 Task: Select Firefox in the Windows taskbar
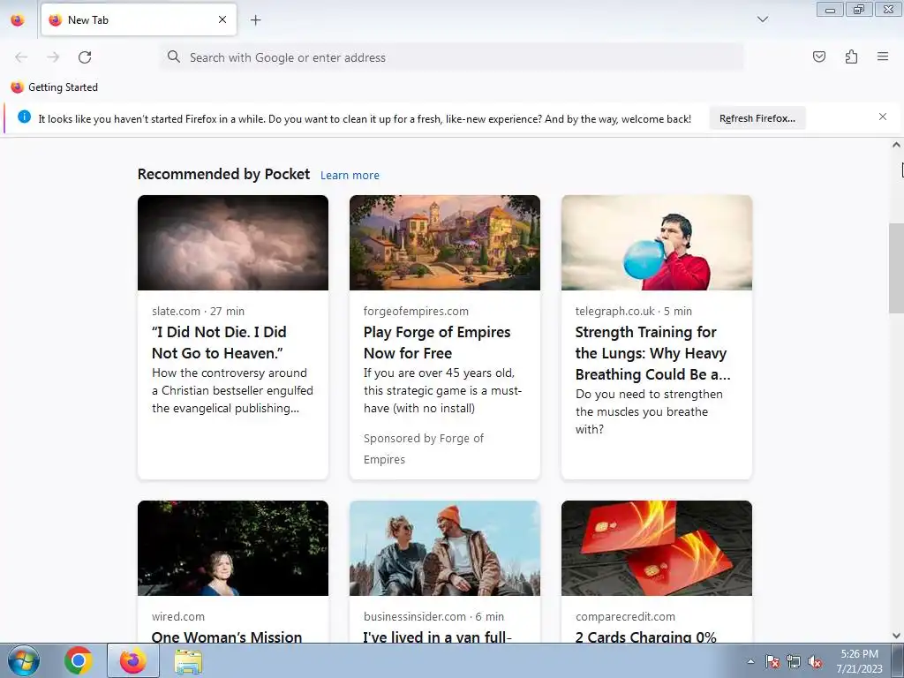tap(133, 660)
